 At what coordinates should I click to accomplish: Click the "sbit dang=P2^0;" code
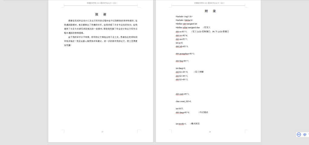[183, 113]
